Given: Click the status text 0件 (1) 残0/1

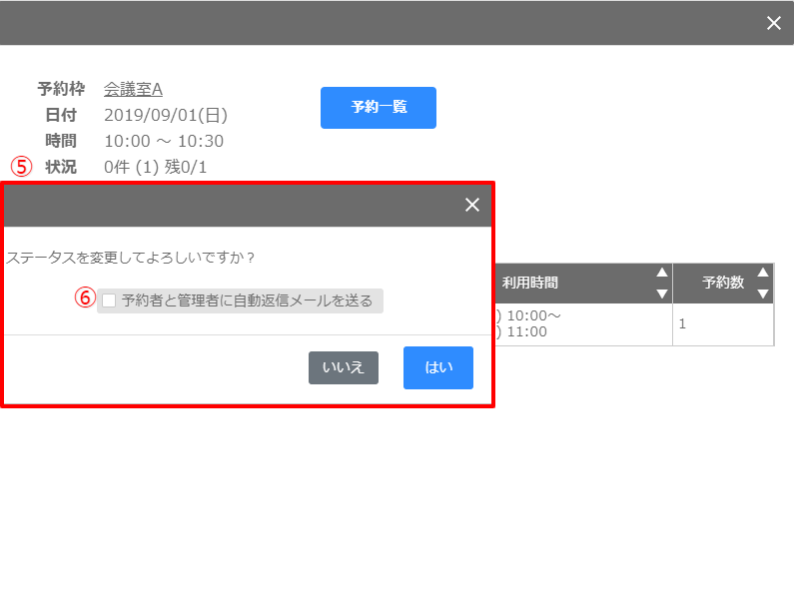Looking at the screenshot, I should 156,167.
